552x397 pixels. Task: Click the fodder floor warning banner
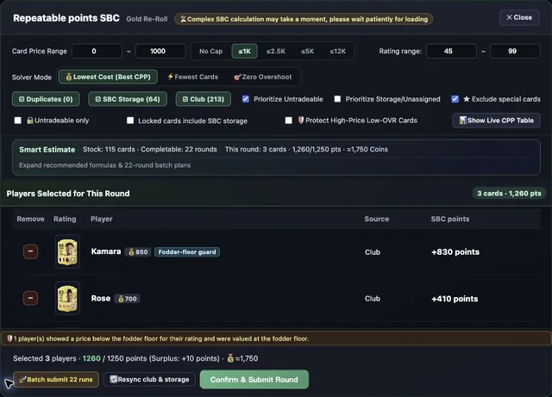coord(276,338)
